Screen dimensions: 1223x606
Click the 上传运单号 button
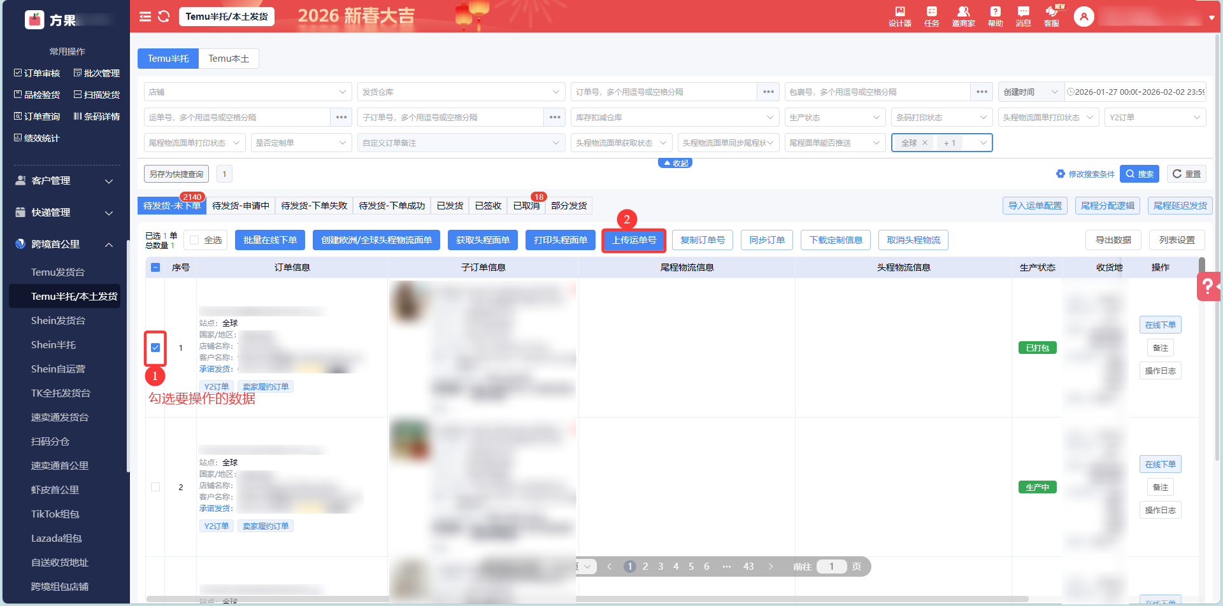click(x=634, y=240)
